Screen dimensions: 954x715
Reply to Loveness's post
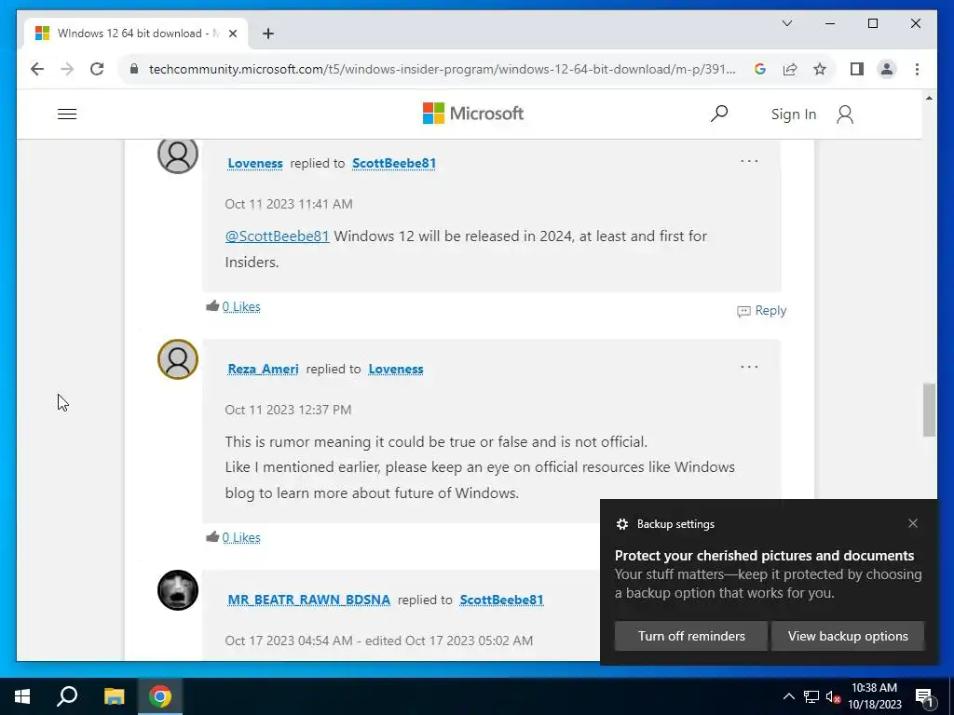(762, 311)
